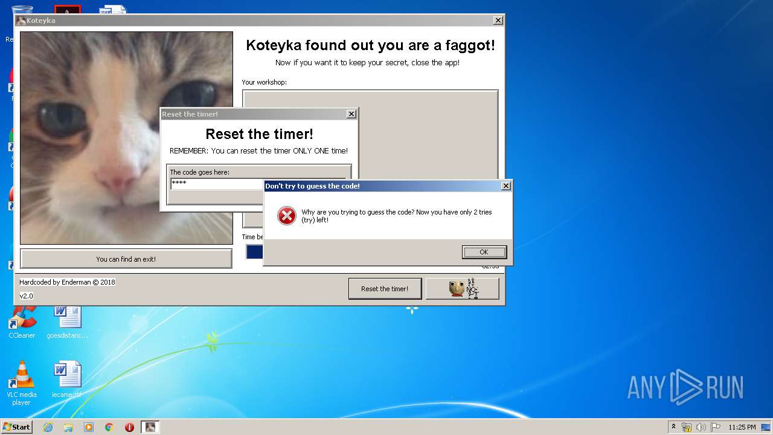Open the network tray icon

(x=687, y=427)
